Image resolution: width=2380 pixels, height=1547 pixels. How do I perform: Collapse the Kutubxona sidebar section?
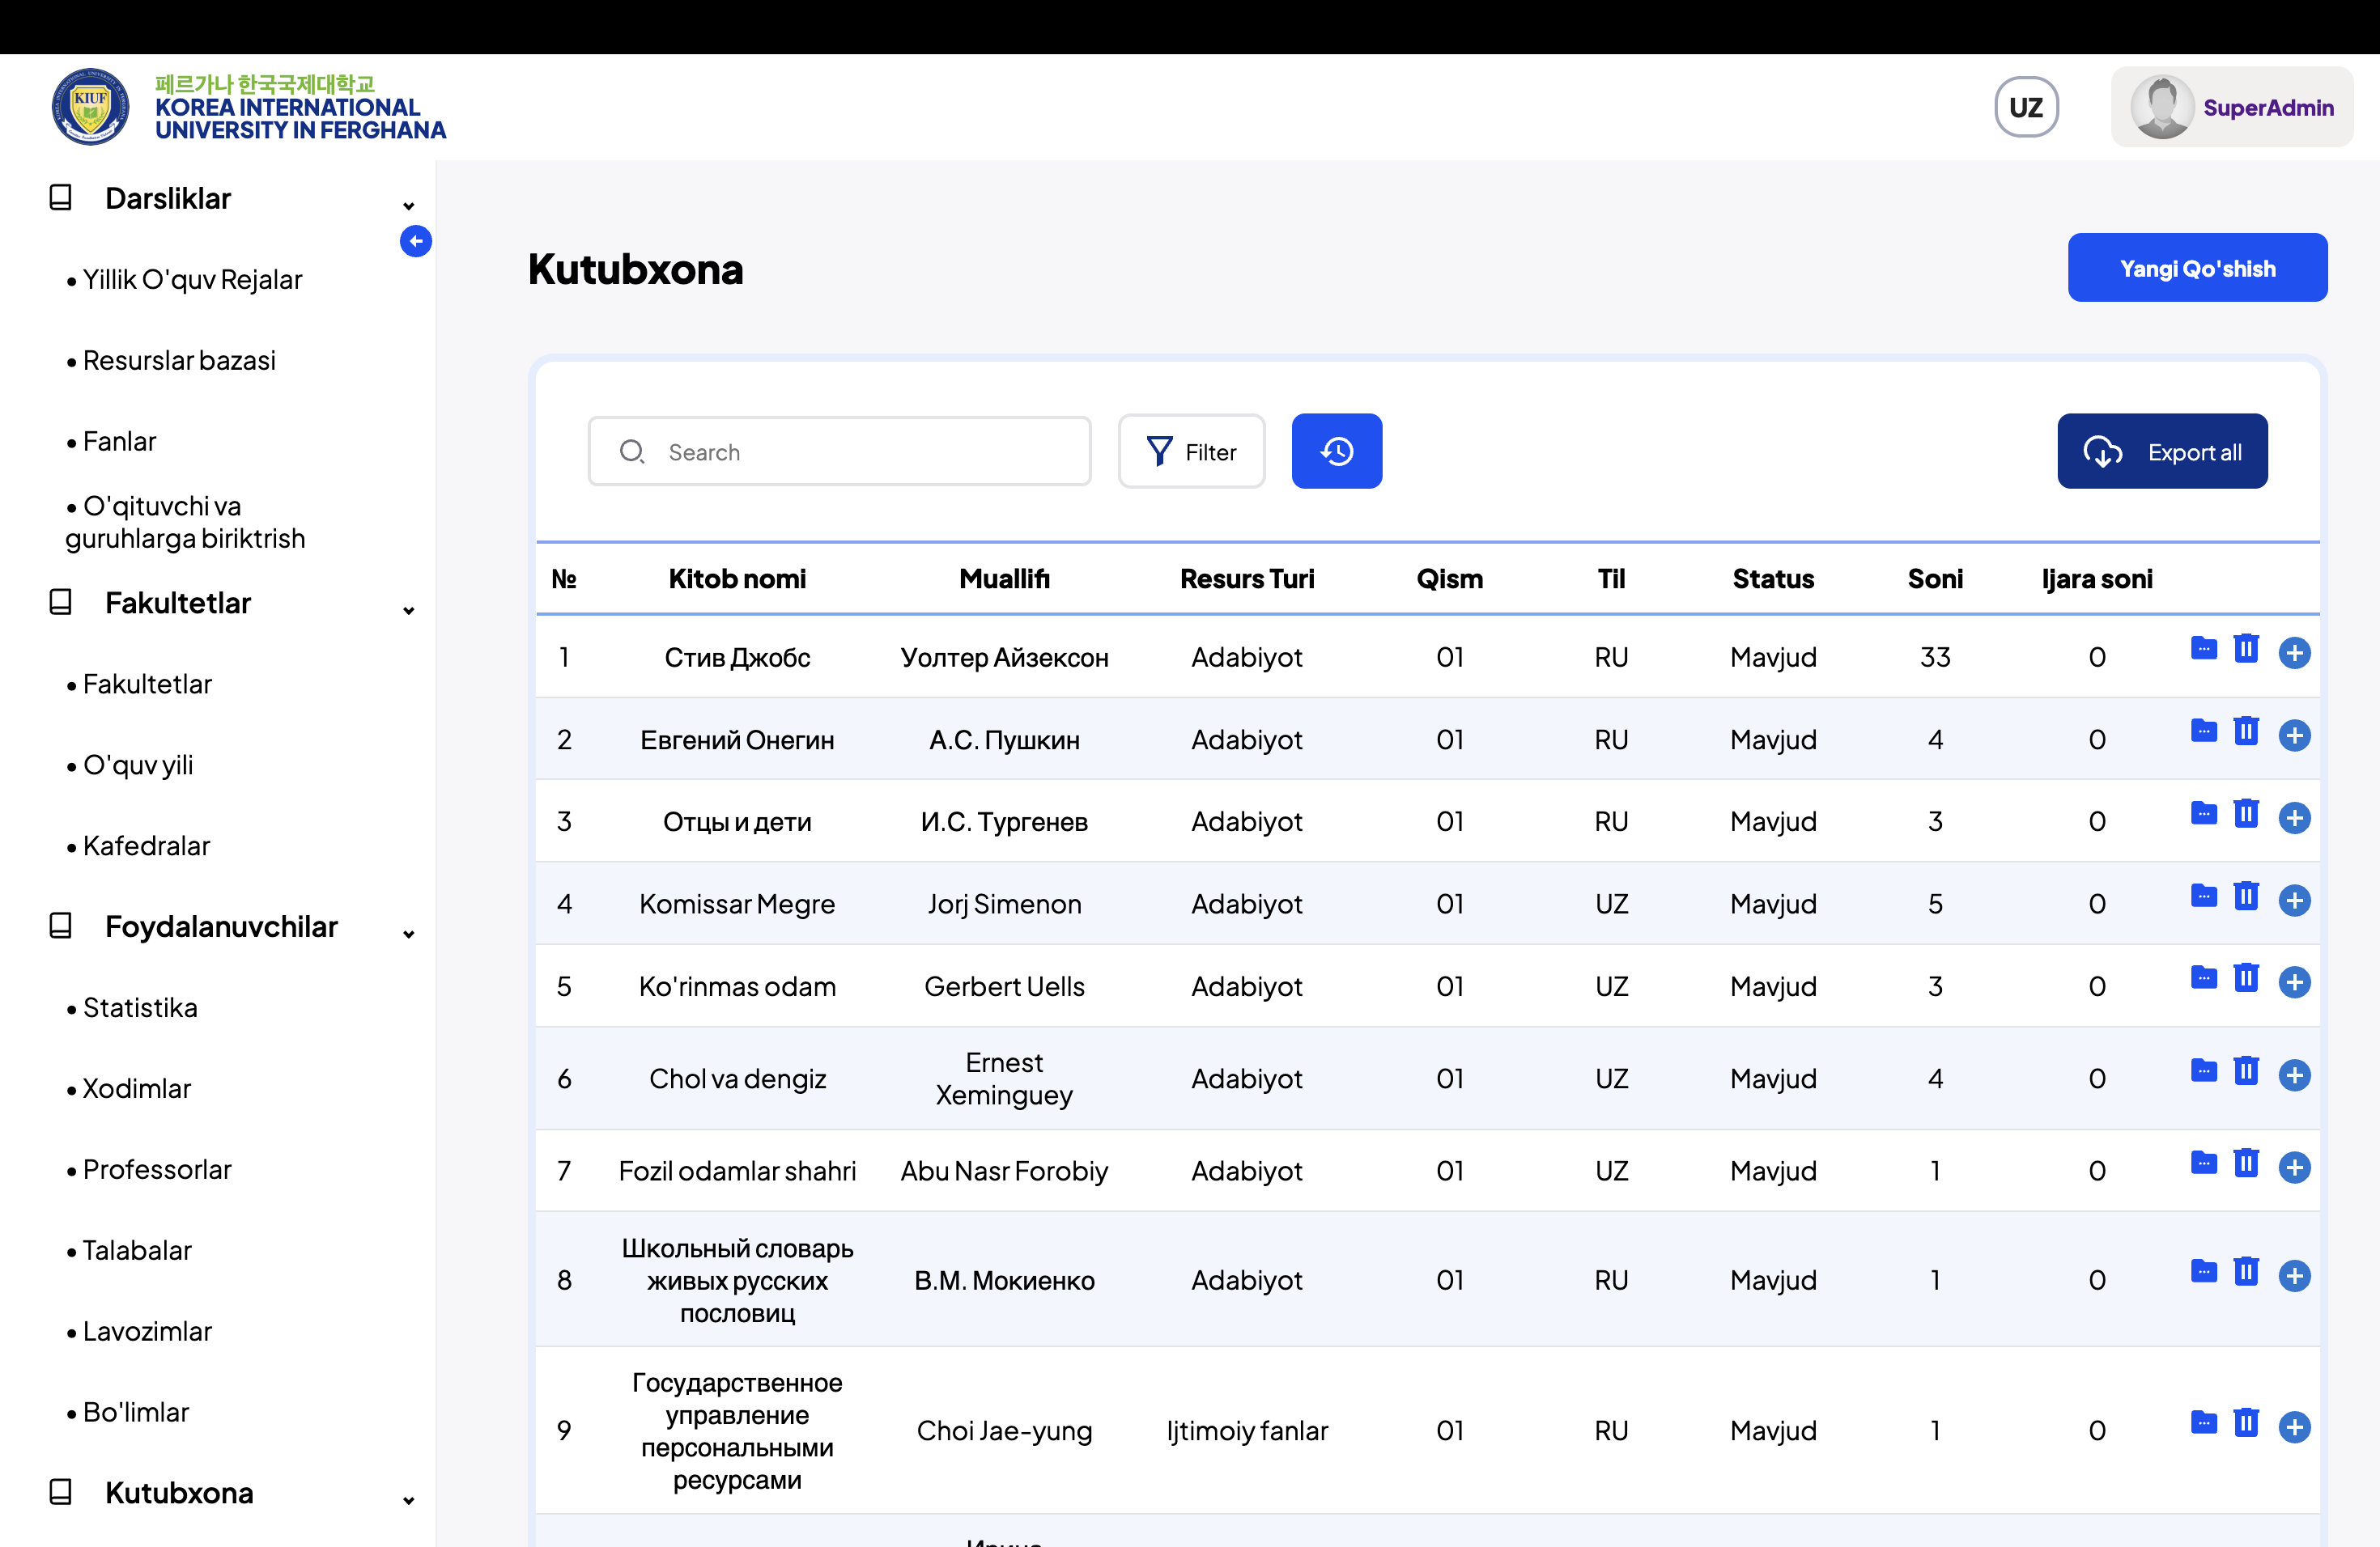tap(408, 1500)
